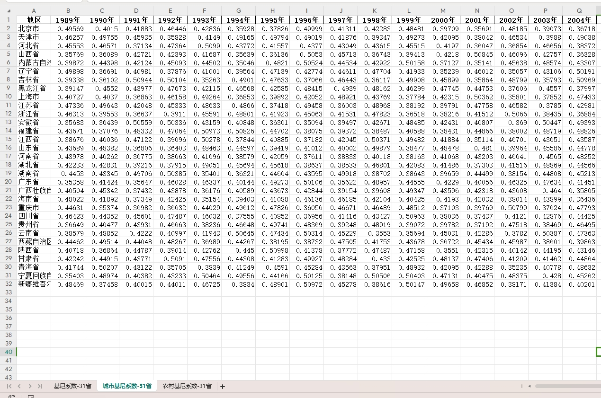Select column B header
The width and height of the screenshot is (601, 398).
click(68, 11)
